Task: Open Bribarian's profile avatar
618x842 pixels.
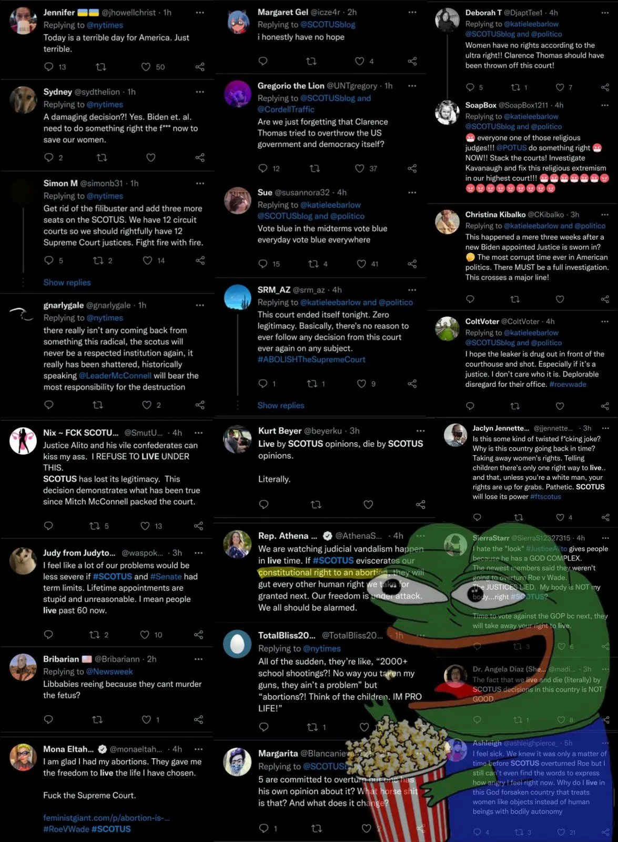Action: click(23, 667)
